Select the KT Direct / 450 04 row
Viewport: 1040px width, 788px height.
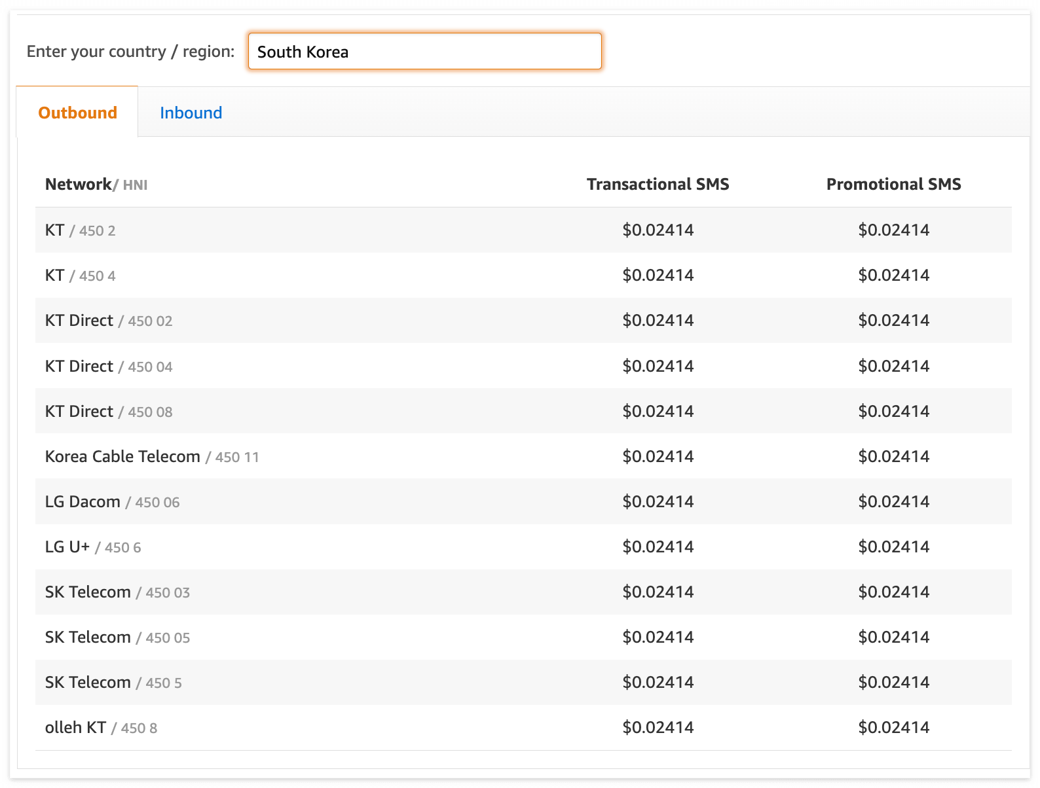point(523,366)
